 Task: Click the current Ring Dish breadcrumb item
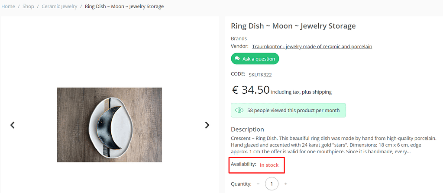click(124, 6)
